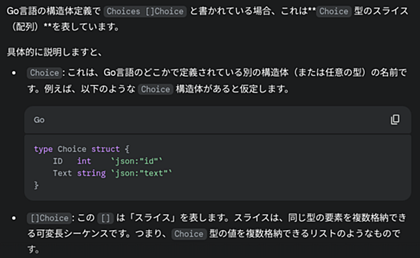This screenshot has height=258, width=420.
Task: Click the sentence 具体的に説明しますと
Action: tap(54, 52)
